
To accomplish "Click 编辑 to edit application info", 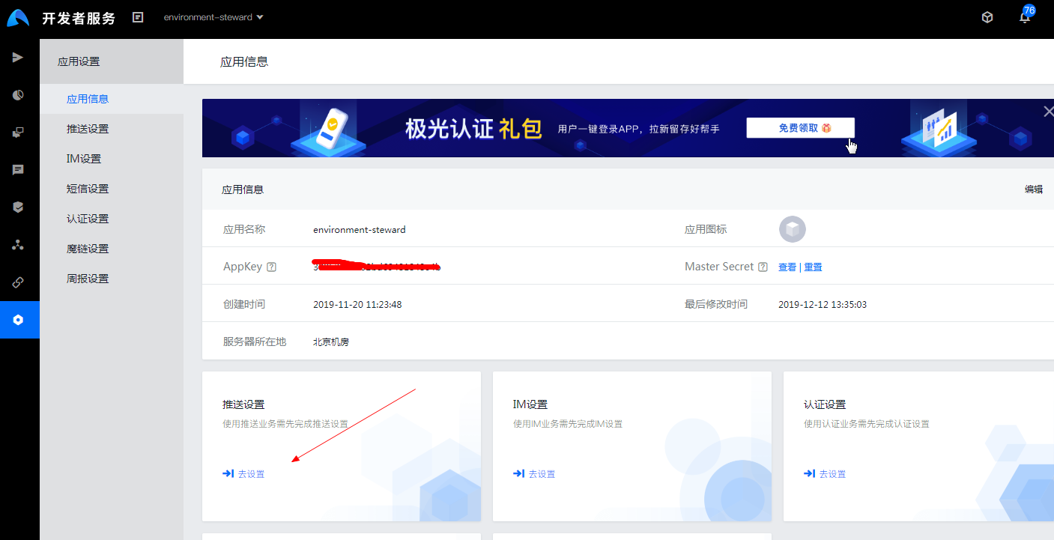I will [x=1034, y=189].
